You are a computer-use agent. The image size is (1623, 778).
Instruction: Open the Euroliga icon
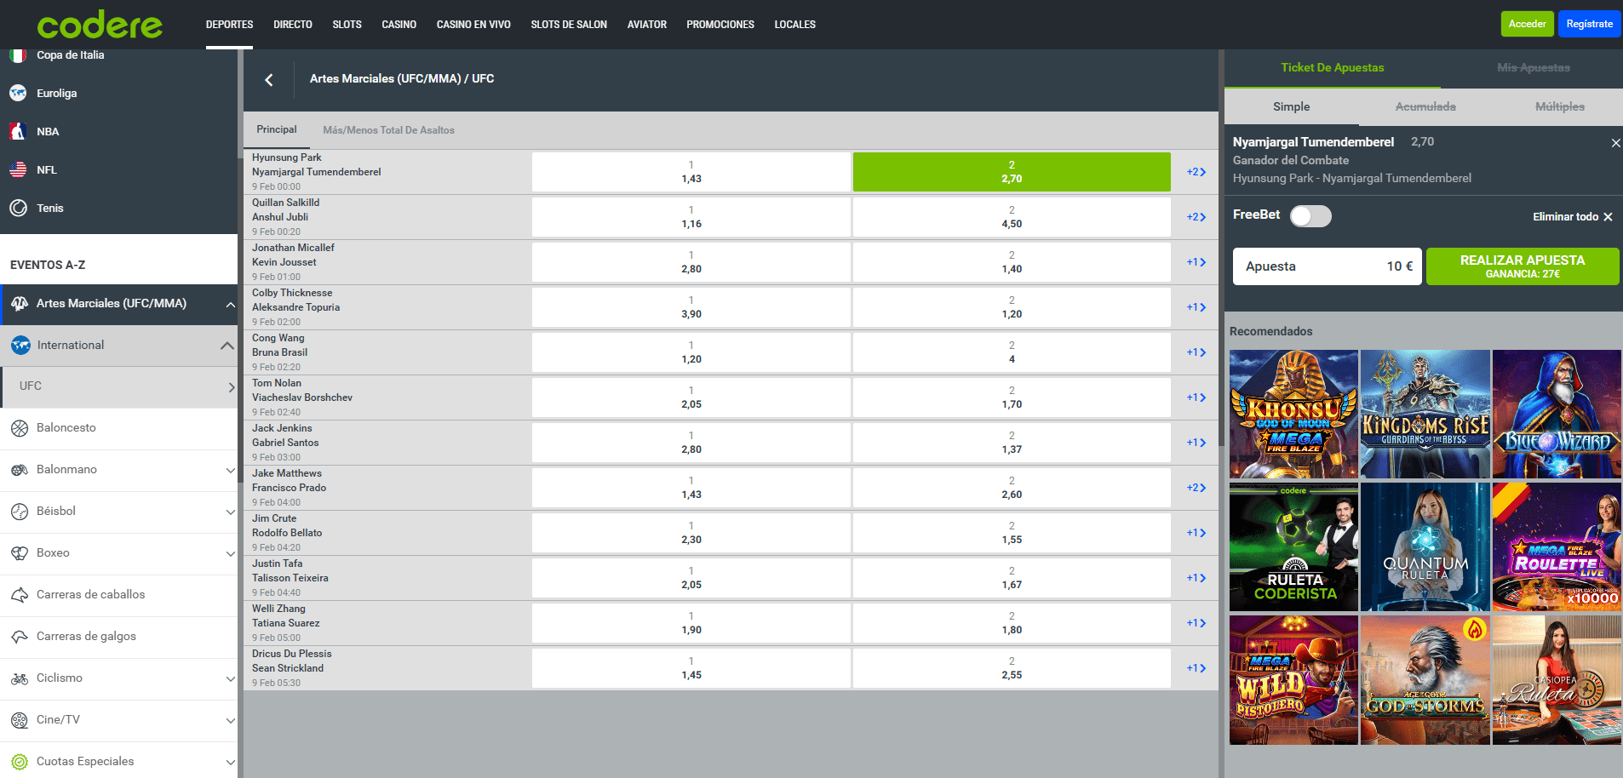point(18,93)
